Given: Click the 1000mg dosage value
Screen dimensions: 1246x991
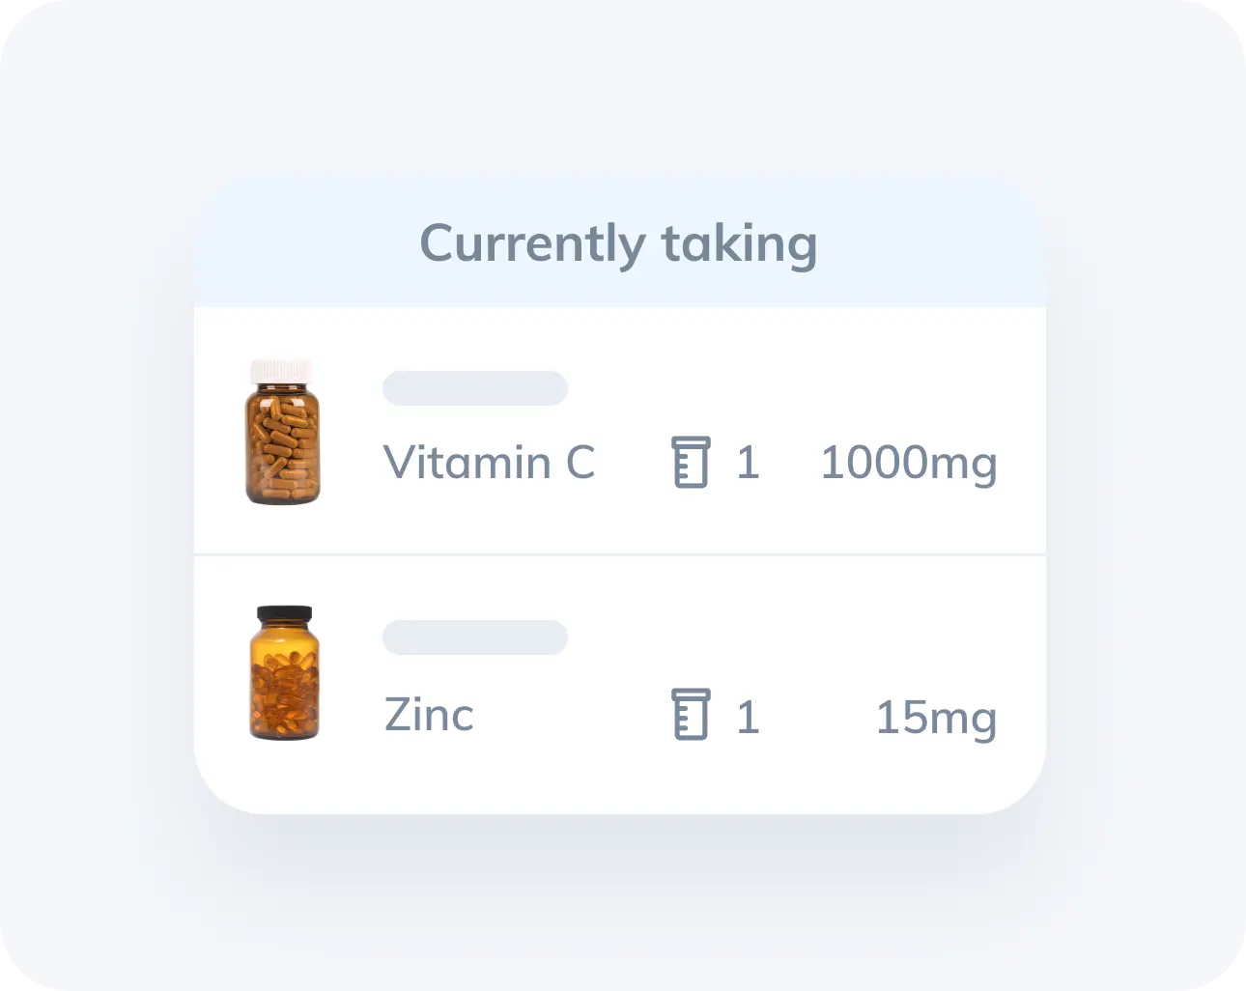Looking at the screenshot, I should pos(909,463).
